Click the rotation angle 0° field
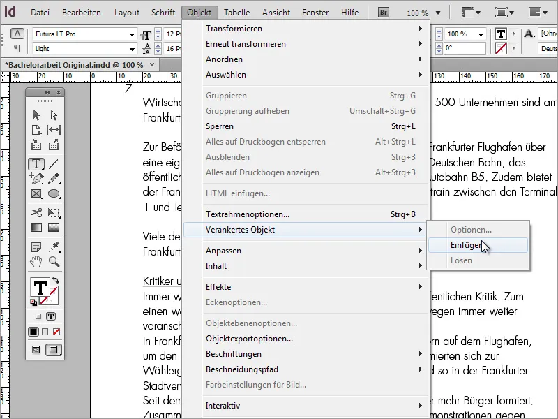 [x=465, y=48]
